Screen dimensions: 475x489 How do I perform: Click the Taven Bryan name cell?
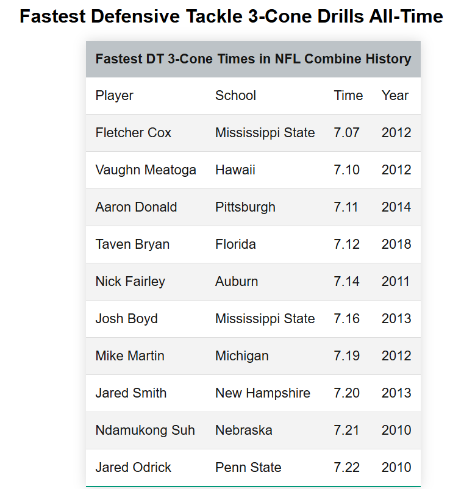[x=132, y=245]
